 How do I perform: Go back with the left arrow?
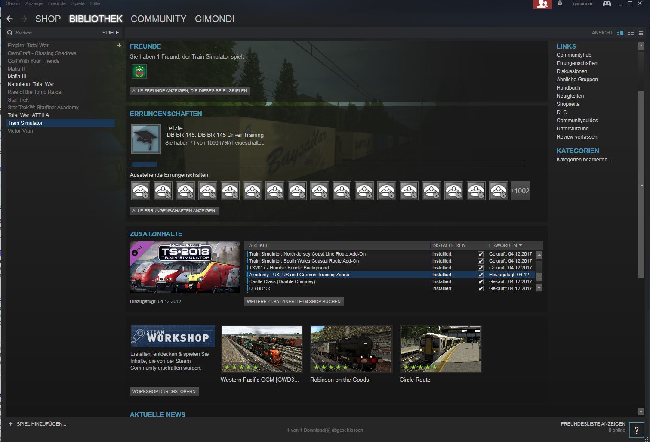(10, 19)
